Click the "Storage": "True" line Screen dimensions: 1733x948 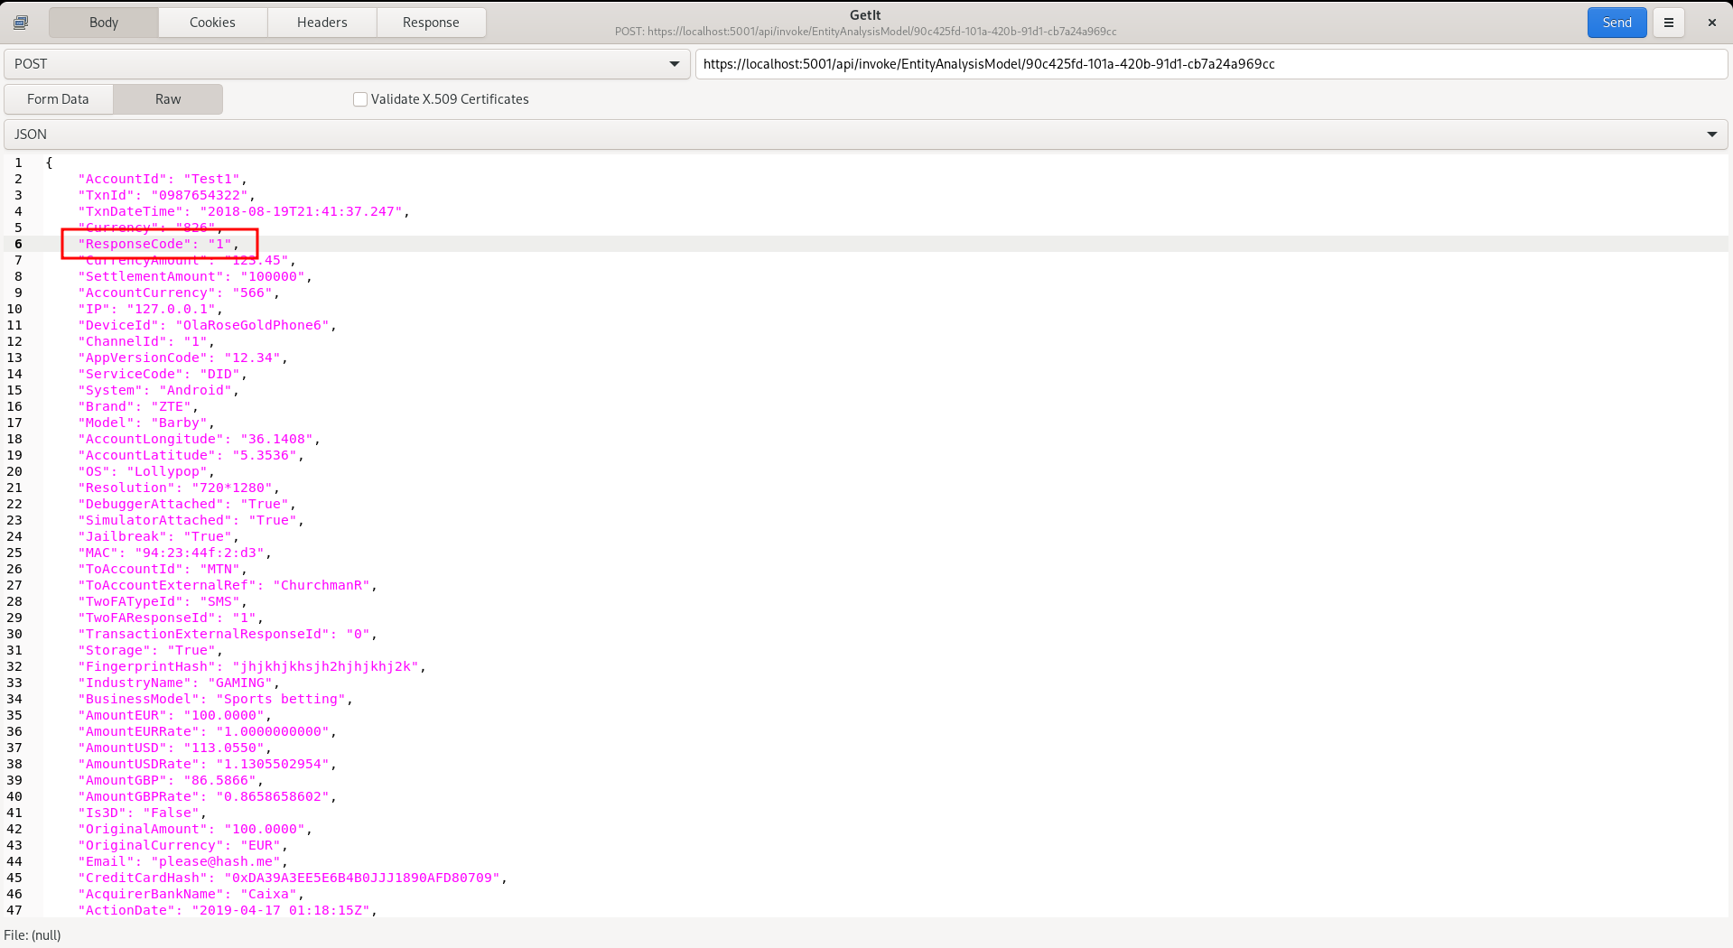coord(150,650)
